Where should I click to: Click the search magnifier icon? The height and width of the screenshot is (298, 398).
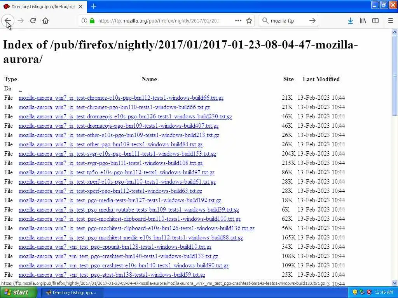(265, 21)
